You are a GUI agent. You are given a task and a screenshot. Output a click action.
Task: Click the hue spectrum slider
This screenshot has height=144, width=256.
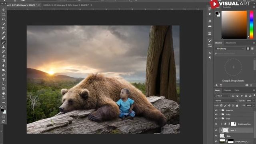click(x=252, y=25)
